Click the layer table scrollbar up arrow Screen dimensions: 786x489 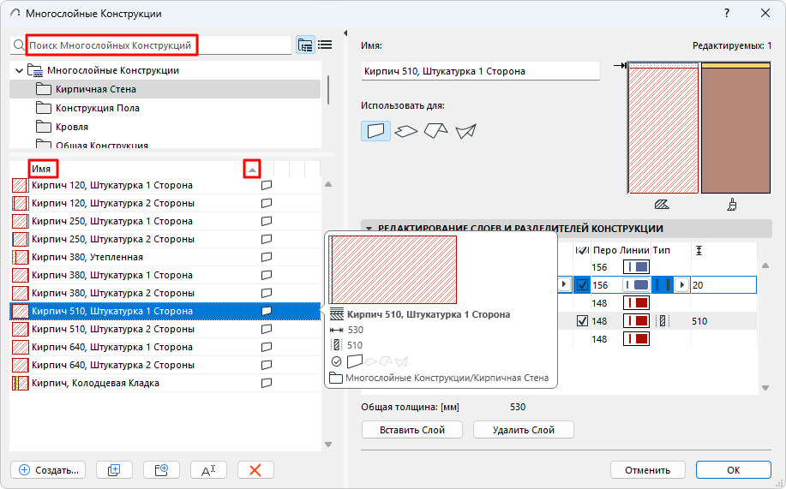(x=765, y=265)
